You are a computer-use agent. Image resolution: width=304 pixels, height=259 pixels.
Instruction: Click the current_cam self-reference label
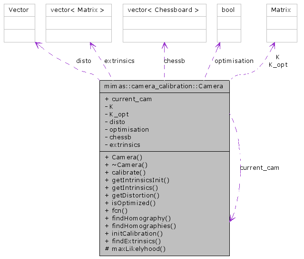pyautogui.click(x=260, y=168)
